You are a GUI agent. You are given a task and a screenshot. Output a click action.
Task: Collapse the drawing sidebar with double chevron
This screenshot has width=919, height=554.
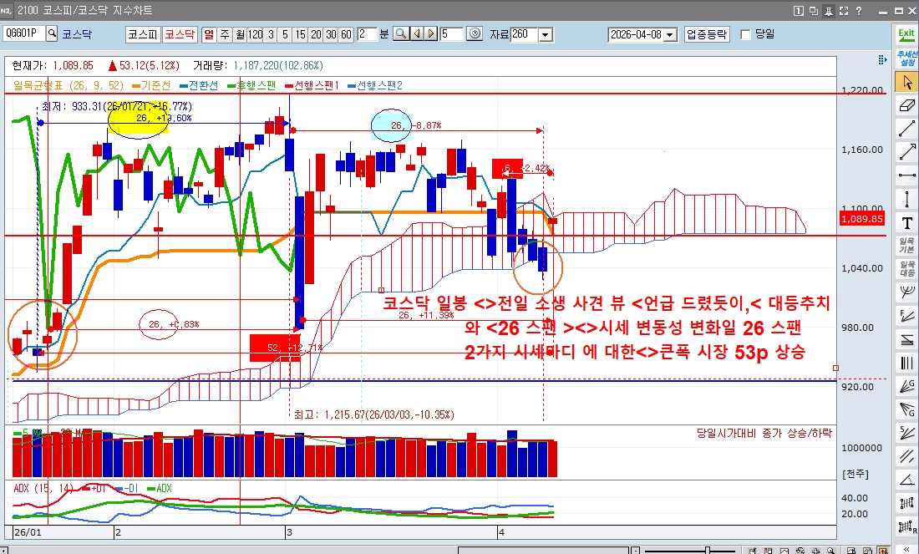click(x=906, y=548)
